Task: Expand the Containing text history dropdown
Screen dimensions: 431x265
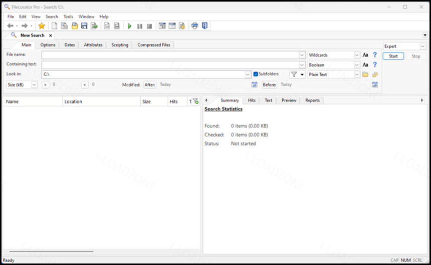Action: tap(302, 65)
